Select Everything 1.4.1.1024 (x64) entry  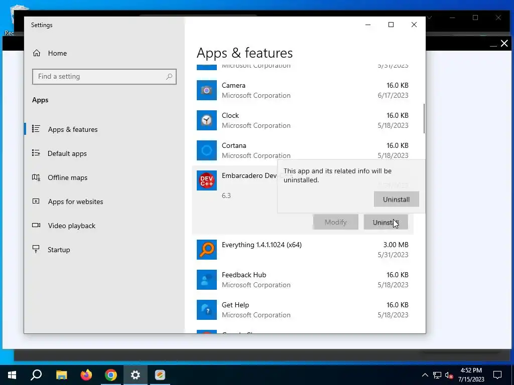[262, 245]
